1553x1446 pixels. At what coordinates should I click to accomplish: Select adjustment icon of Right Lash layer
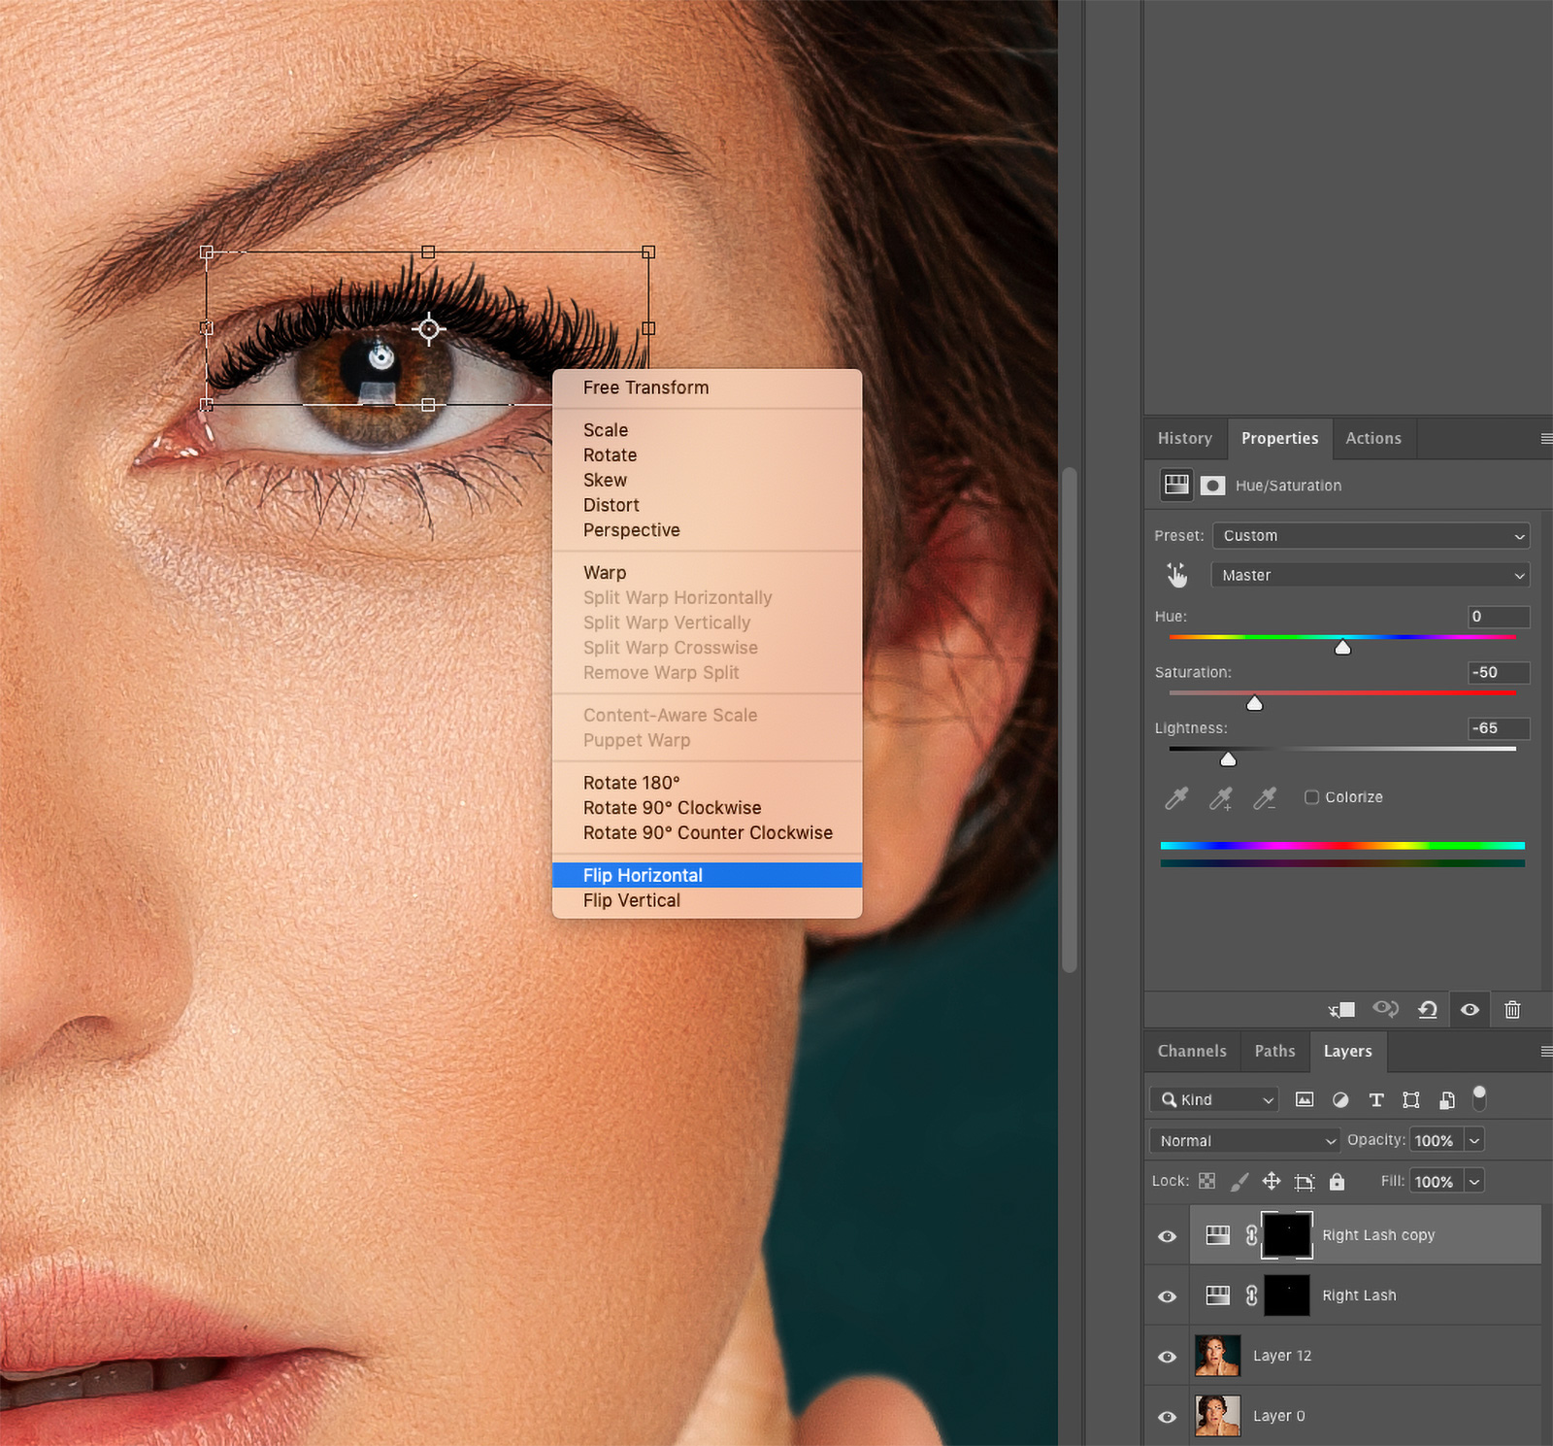click(x=1218, y=1295)
